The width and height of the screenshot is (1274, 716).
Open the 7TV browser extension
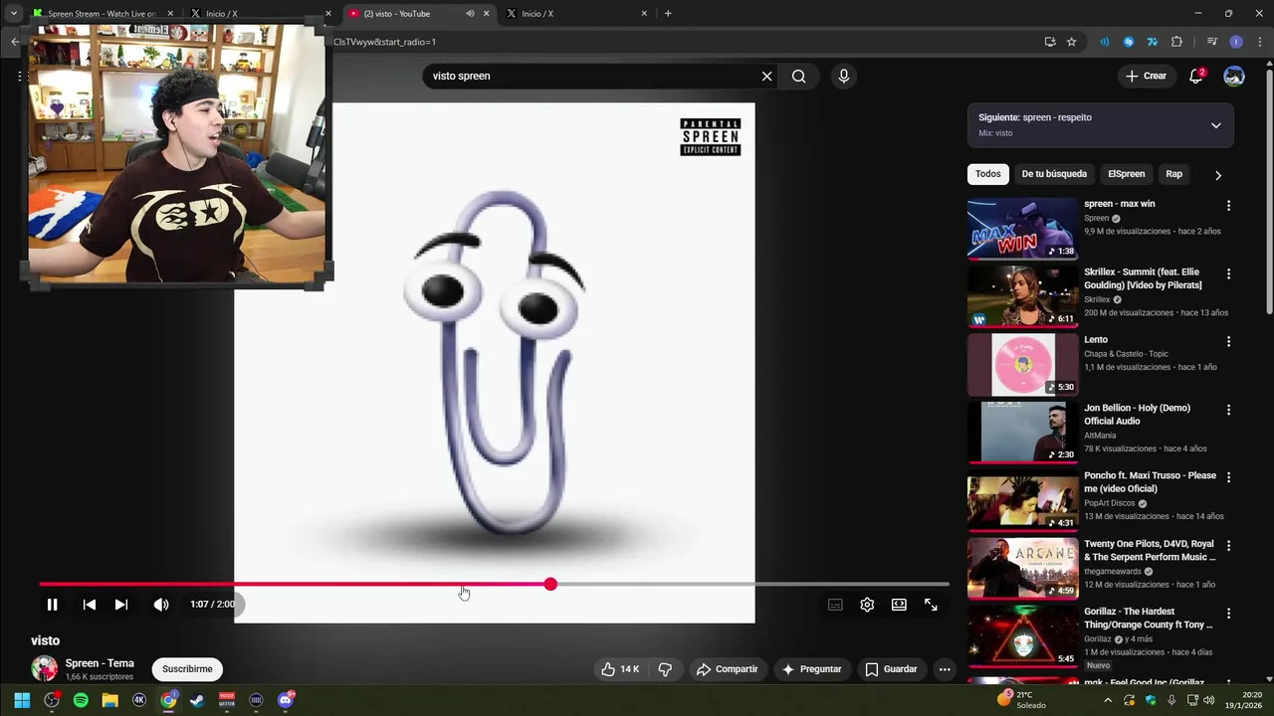click(1153, 42)
